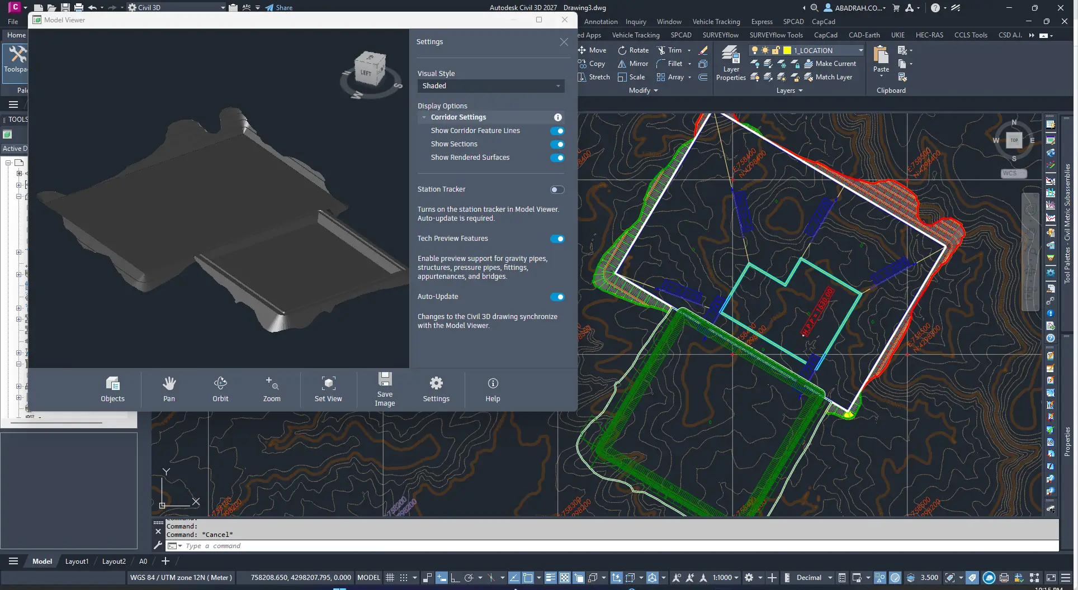The image size is (1078, 590).
Task: Select the Copy tool in Modify panel
Action: [x=592, y=64]
